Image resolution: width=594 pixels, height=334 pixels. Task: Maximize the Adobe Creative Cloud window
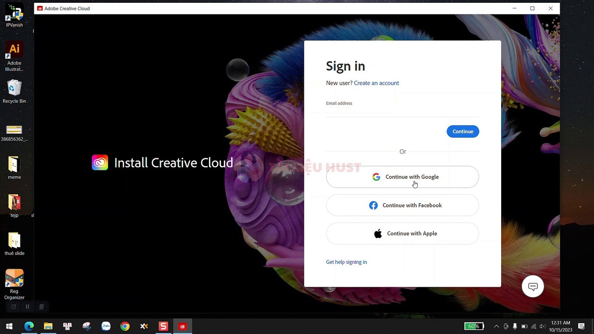532,8
